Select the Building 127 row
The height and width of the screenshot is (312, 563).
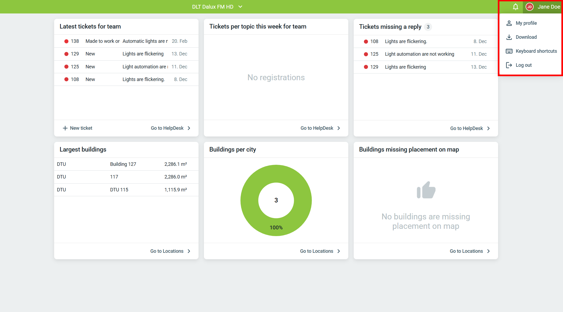tap(123, 164)
